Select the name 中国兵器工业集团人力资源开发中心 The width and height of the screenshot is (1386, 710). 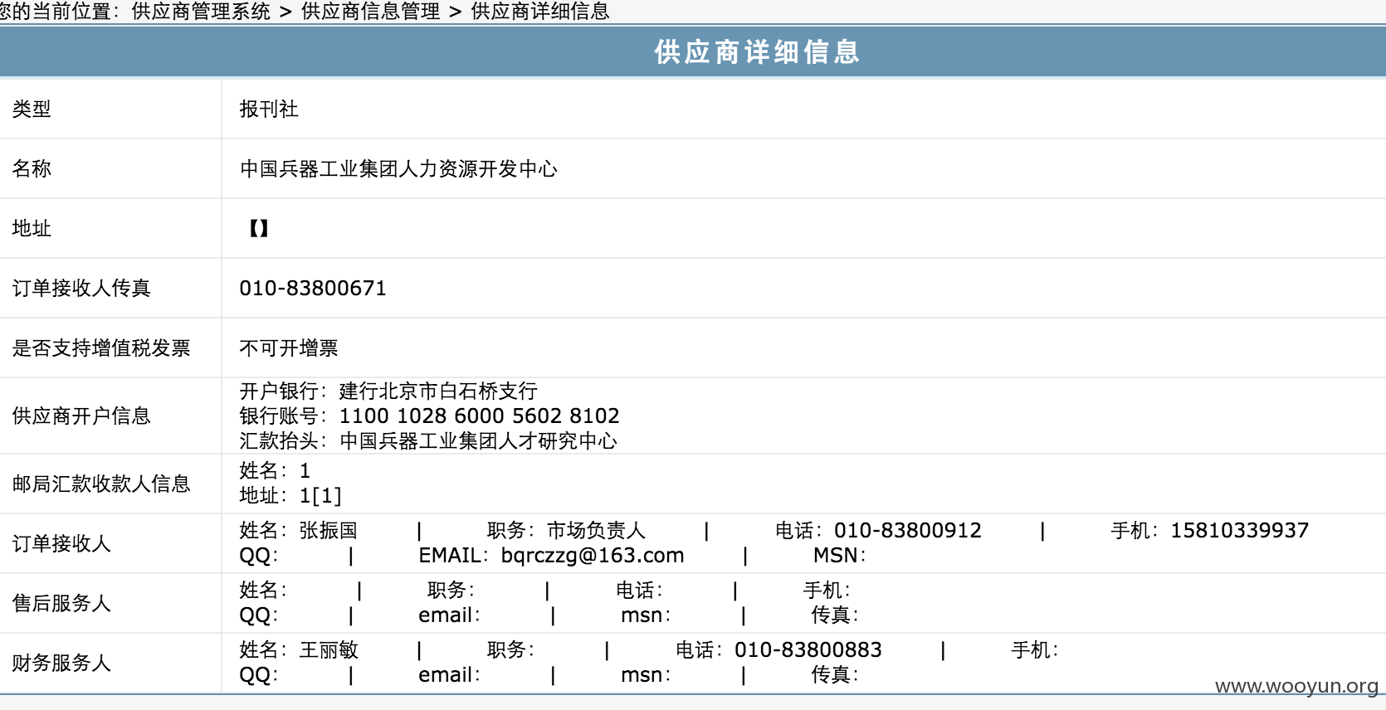tap(398, 168)
